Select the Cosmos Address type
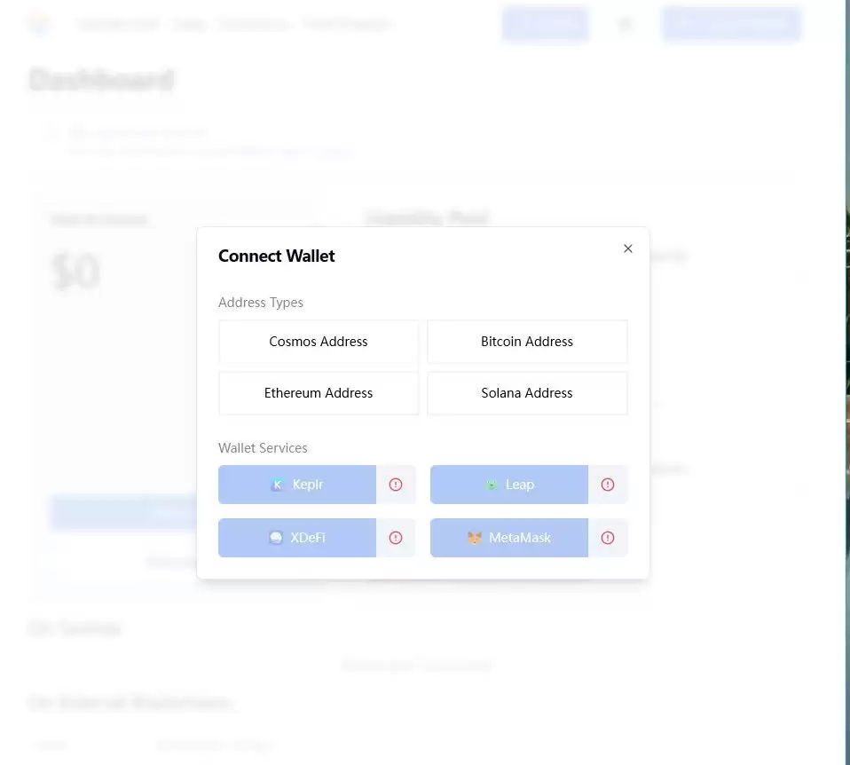The width and height of the screenshot is (850, 765). (x=319, y=342)
